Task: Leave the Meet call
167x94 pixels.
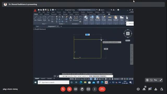Action: tap(102, 89)
